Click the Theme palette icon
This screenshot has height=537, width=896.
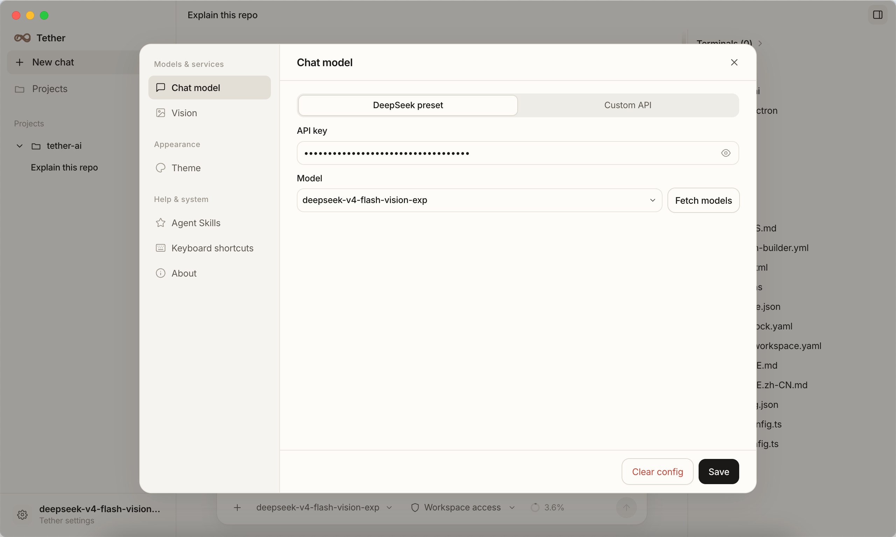click(161, 168)
